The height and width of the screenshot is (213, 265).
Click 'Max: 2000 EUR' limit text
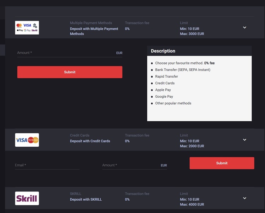coord(192,146)
